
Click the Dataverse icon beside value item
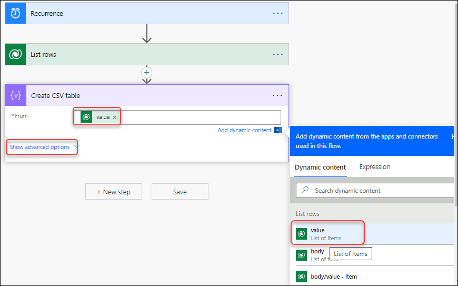pyautogui.click(x=301, y=234)
